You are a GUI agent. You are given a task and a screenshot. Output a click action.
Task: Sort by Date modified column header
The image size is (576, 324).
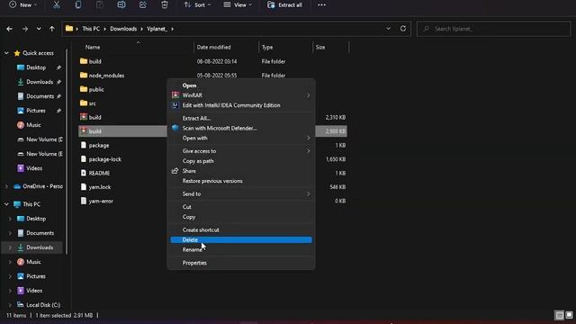214,47
